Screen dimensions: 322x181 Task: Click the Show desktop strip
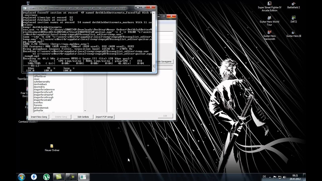(x=304, y=177)
